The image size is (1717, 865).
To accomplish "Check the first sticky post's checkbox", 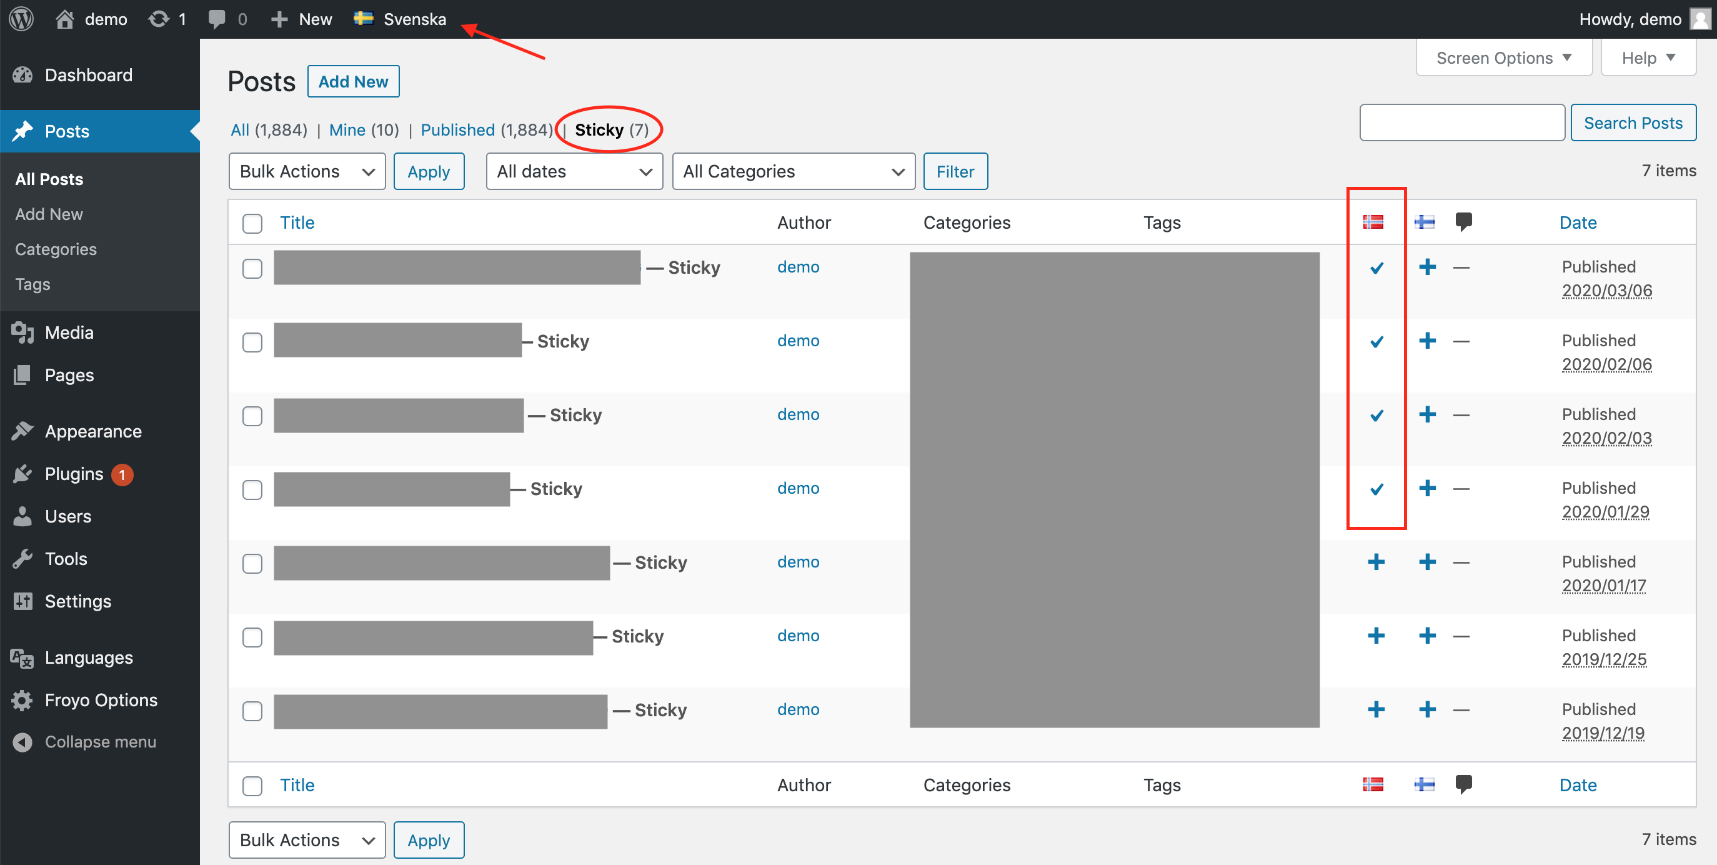I will (252, 269).
